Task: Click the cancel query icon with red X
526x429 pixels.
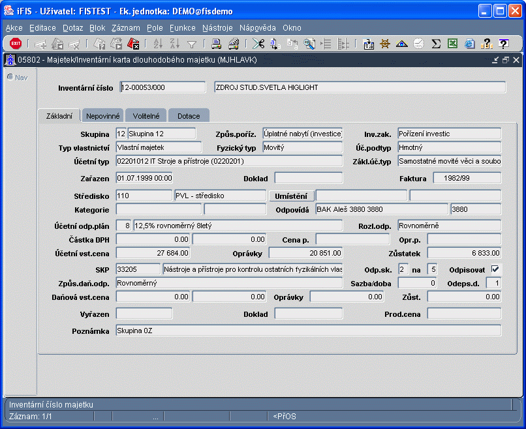Action: pyautogui.click(x=133, y=44)
